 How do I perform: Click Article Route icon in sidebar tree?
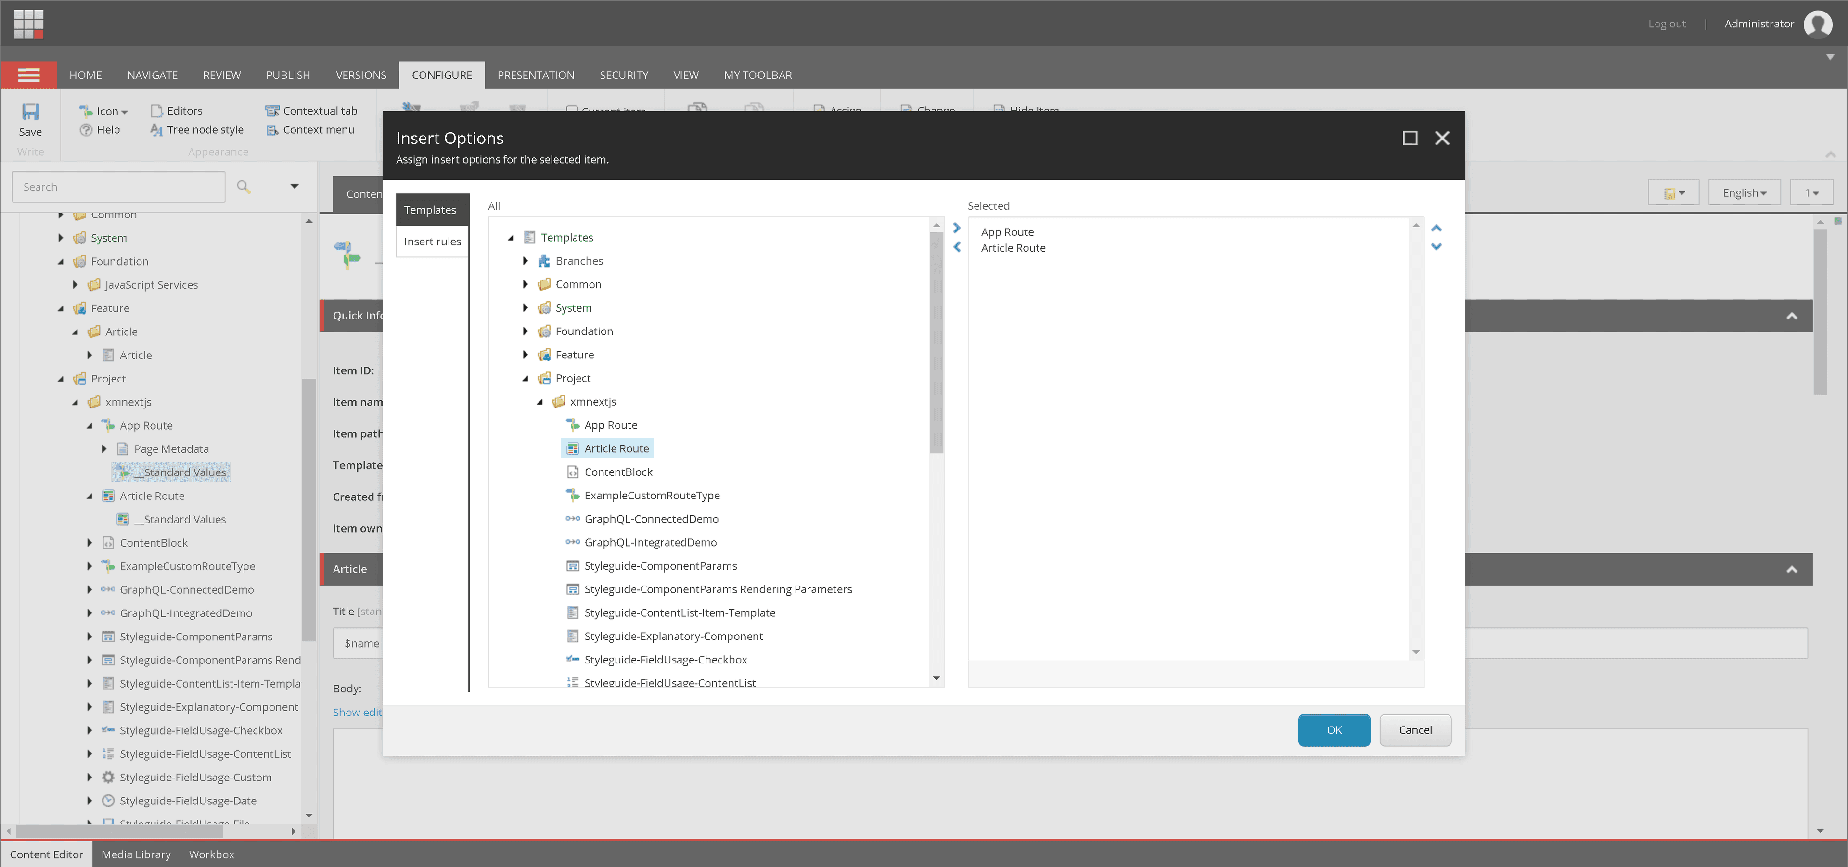tap(108, 496)
